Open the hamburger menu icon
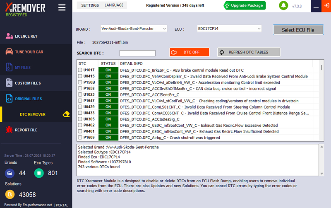The height and width of the screenshot is (208, 331). click(x=62, y=7)
